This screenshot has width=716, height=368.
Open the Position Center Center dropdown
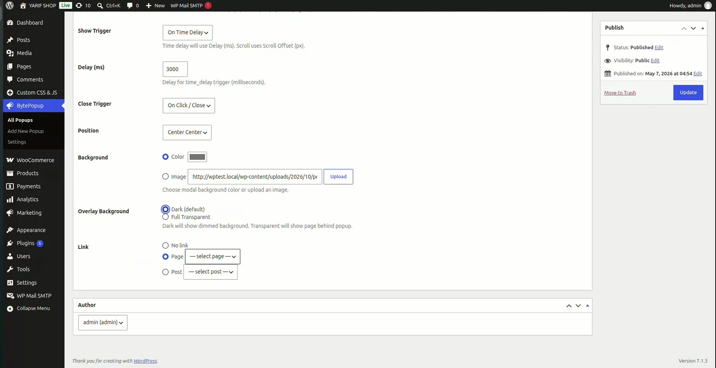(x=187, y=132)
